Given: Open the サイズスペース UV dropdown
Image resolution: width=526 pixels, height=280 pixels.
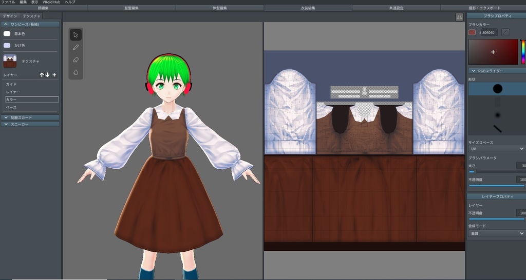Looking at the screenshot, I should 497,149.
